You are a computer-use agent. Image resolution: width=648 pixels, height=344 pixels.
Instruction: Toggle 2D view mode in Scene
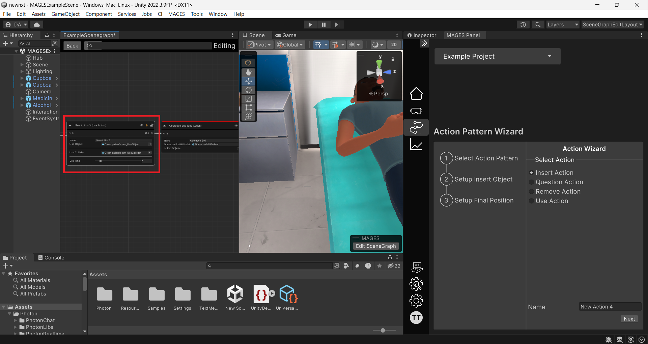(394, 44)
